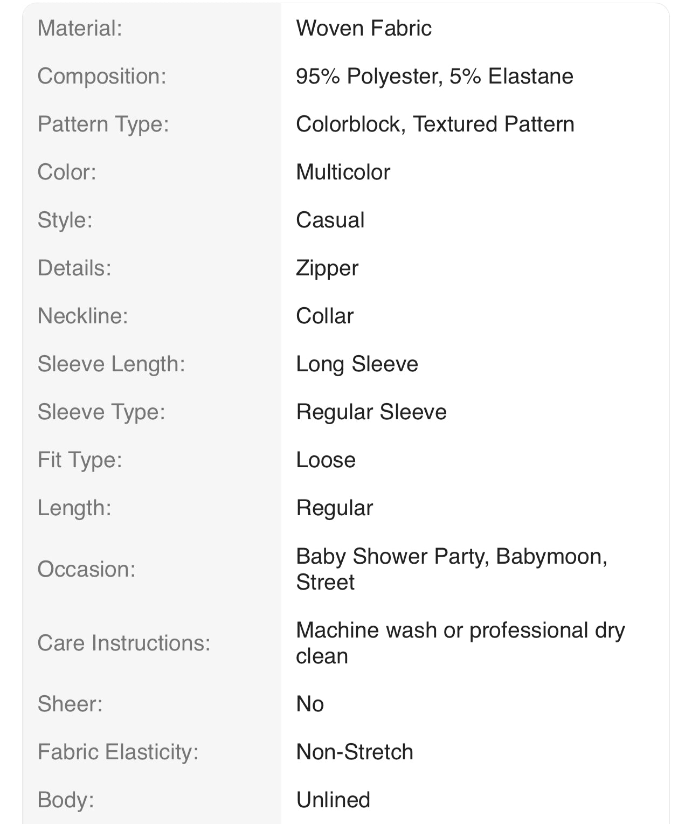Select the "Occasion:" label
692x824 pixels.
(x=86, y=570)
